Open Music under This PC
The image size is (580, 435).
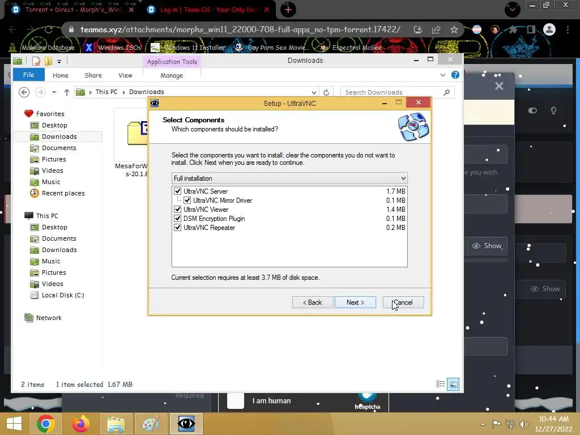pyautogui.click(x=51, y=261)
